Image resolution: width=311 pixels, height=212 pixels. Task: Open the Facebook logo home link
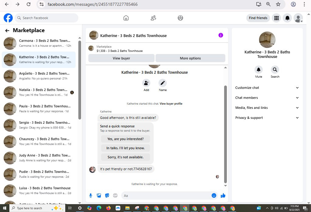point(8,18)
